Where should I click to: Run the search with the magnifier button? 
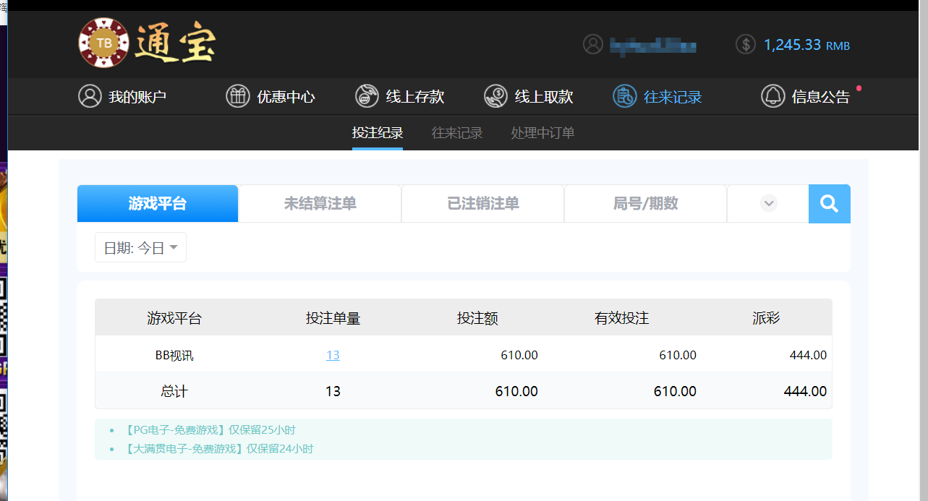(829, 203)
